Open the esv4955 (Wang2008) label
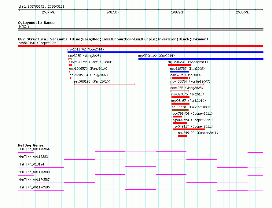This screenshot has height=208, width=272. click(x=187, y=88)
